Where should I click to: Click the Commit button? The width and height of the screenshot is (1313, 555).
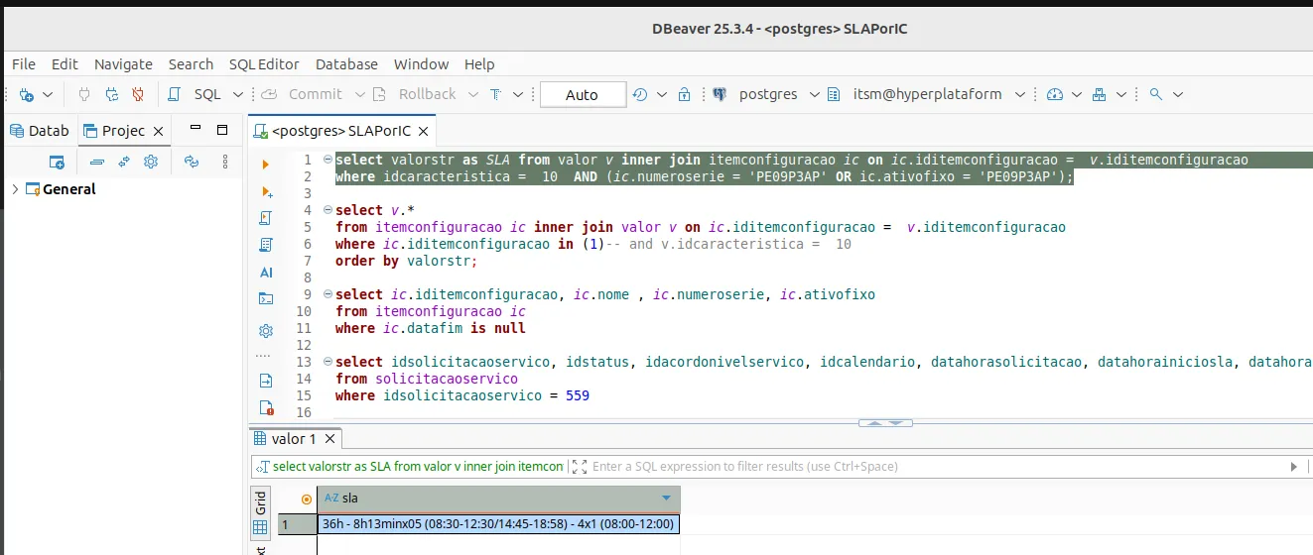[x=304, y=94]
